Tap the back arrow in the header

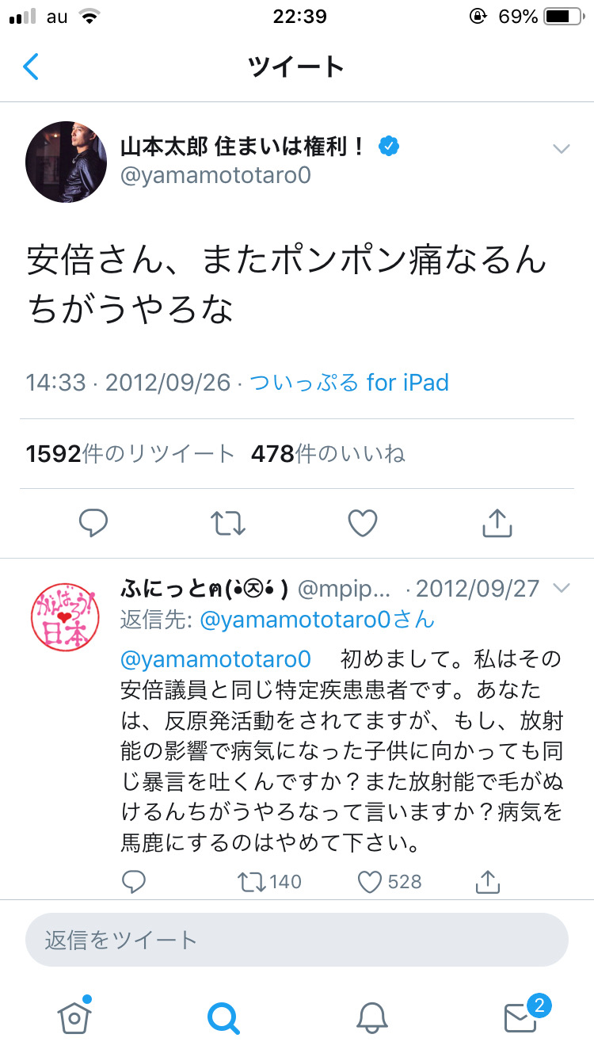(x=30, y=67)
